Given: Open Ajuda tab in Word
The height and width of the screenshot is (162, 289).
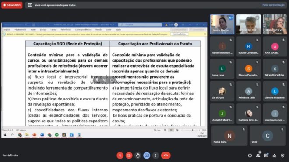Looking at the screenshot, I should coord(118,29).
